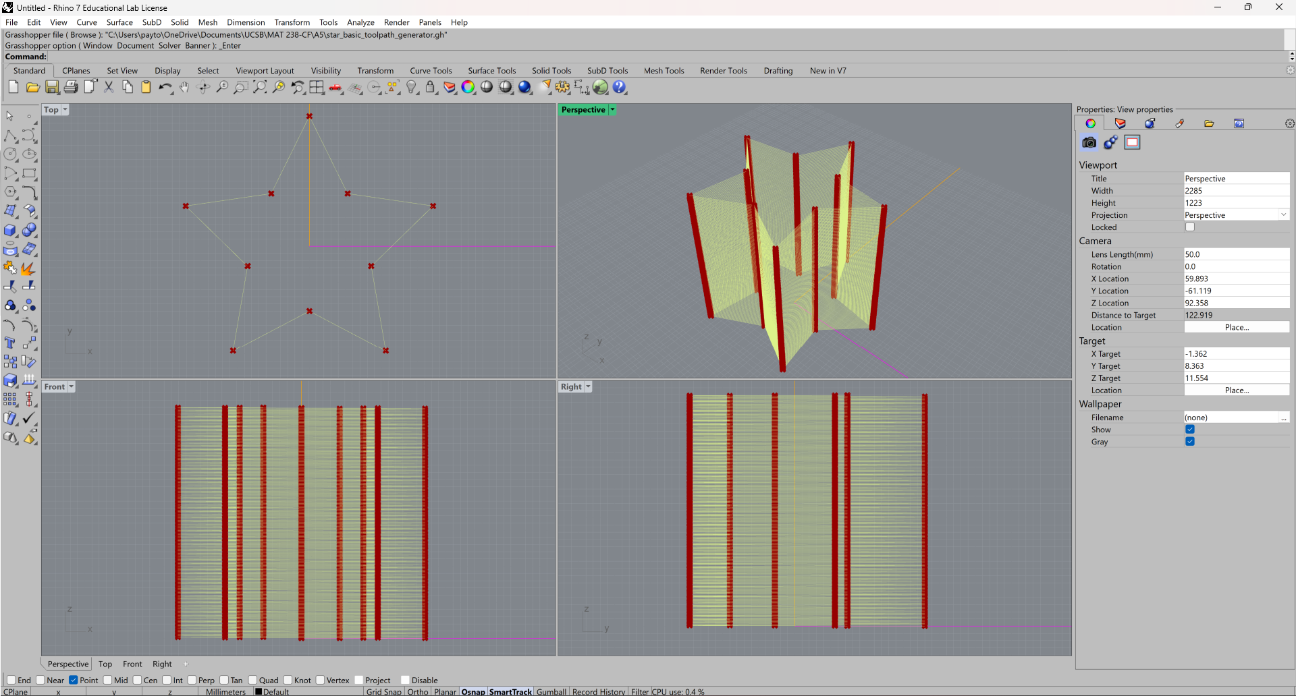Click the Default layer color swatch
Image resolution: width=1296 pixels, height=696 pixels.
pyautogui.click(x=259, y=691)
